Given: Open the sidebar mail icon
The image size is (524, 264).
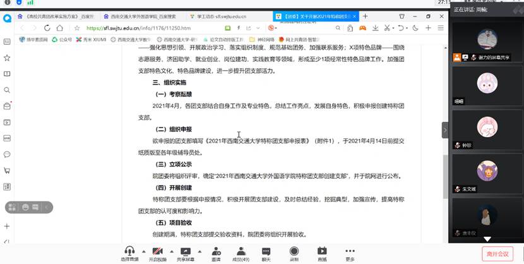Looking at the screenshot, I should tap(7, 106).
